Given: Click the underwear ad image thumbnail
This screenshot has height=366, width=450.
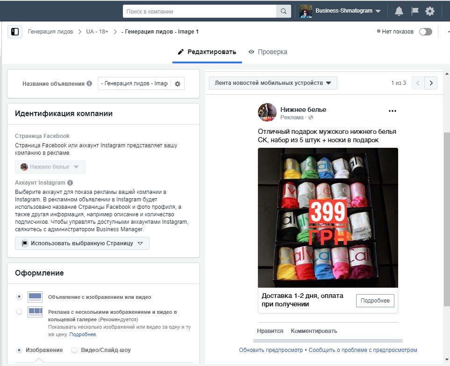Looking at the screenshot, I should point(328,218).
